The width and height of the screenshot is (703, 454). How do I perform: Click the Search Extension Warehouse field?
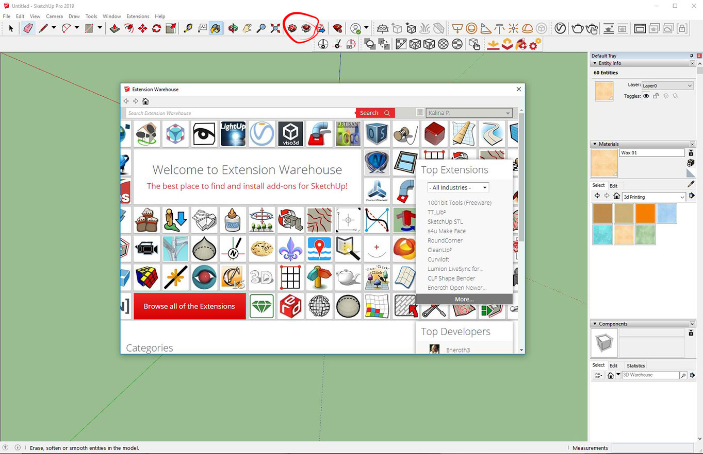241,113
